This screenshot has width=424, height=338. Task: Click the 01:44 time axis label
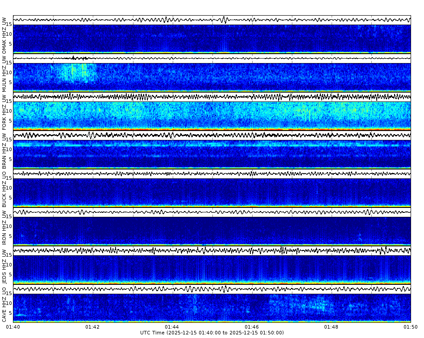coord(171,327)
